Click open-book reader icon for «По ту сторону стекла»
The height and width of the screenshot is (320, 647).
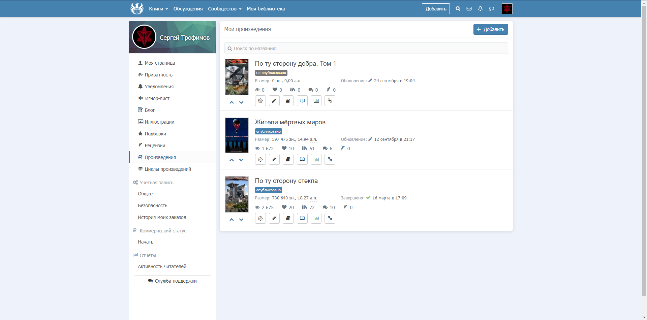302,218
